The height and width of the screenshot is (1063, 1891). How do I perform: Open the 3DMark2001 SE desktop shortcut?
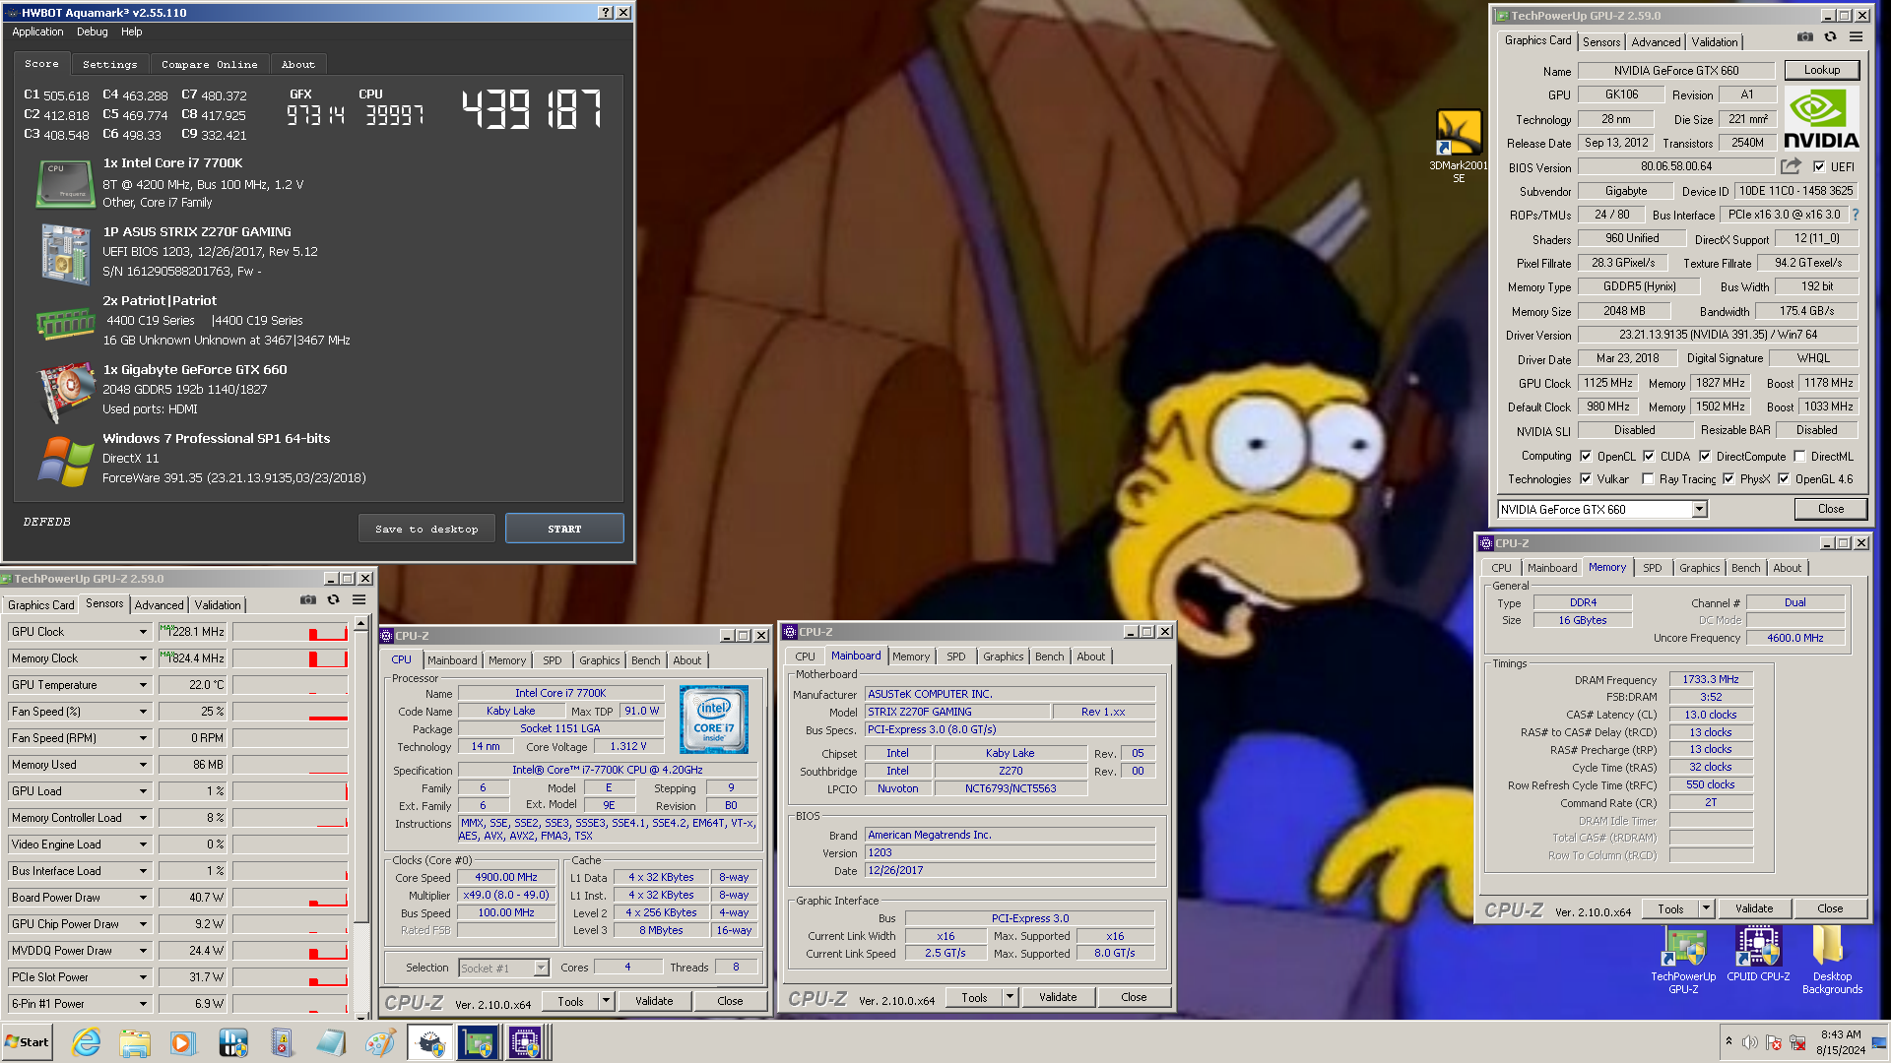[x=1459, y=147]
